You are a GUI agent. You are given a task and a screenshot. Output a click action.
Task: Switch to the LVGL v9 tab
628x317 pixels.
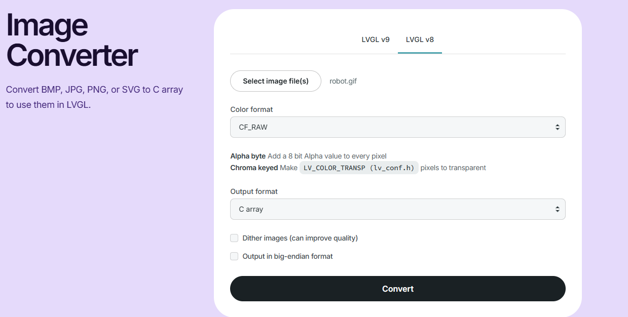(x=376, y=39)
